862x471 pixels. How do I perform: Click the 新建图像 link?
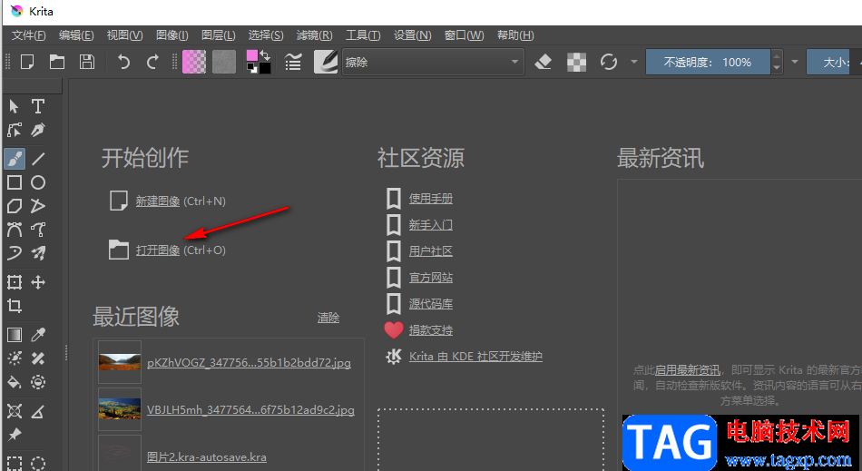point(158,201)
